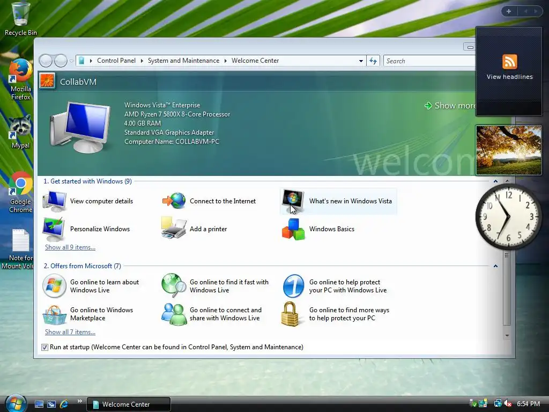The width and height of the screenshot is (549, 412).
Task: Select the Mypal raccoon desktop shortcut
Action: [20, 132]
